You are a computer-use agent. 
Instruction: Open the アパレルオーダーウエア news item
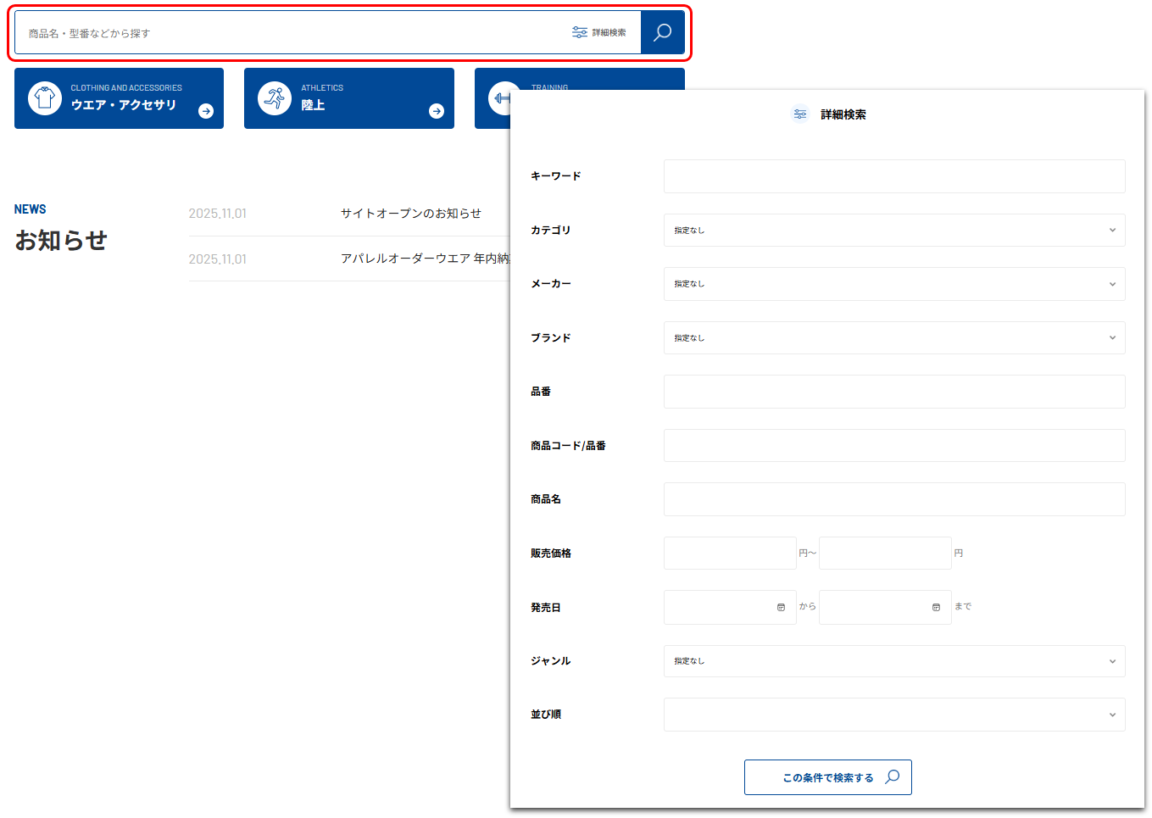(424, 259)
